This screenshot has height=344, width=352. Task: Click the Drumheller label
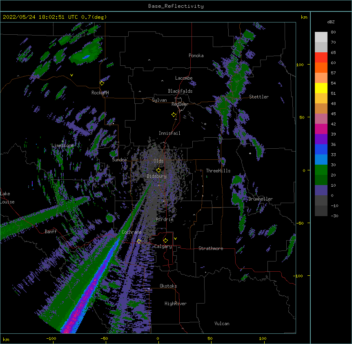(261, 199)
